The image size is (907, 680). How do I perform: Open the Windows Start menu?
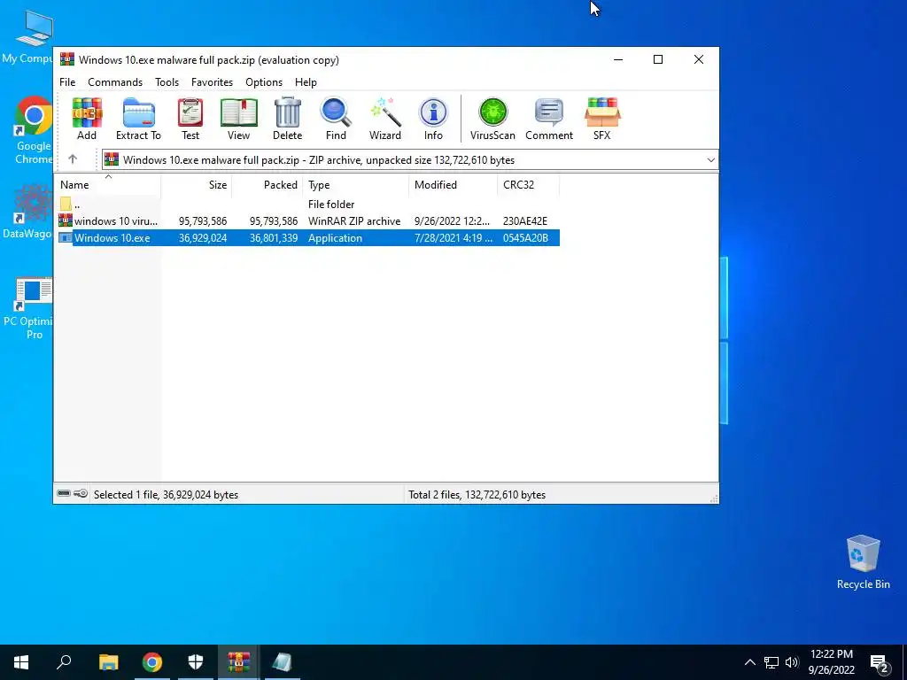tap(21, 662)
